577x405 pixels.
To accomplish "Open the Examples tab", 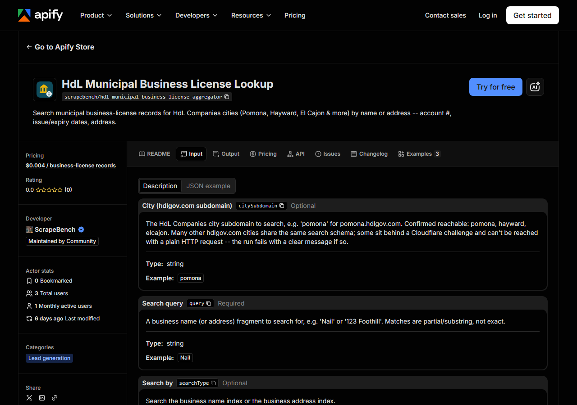I will click(x=419, y=154).
